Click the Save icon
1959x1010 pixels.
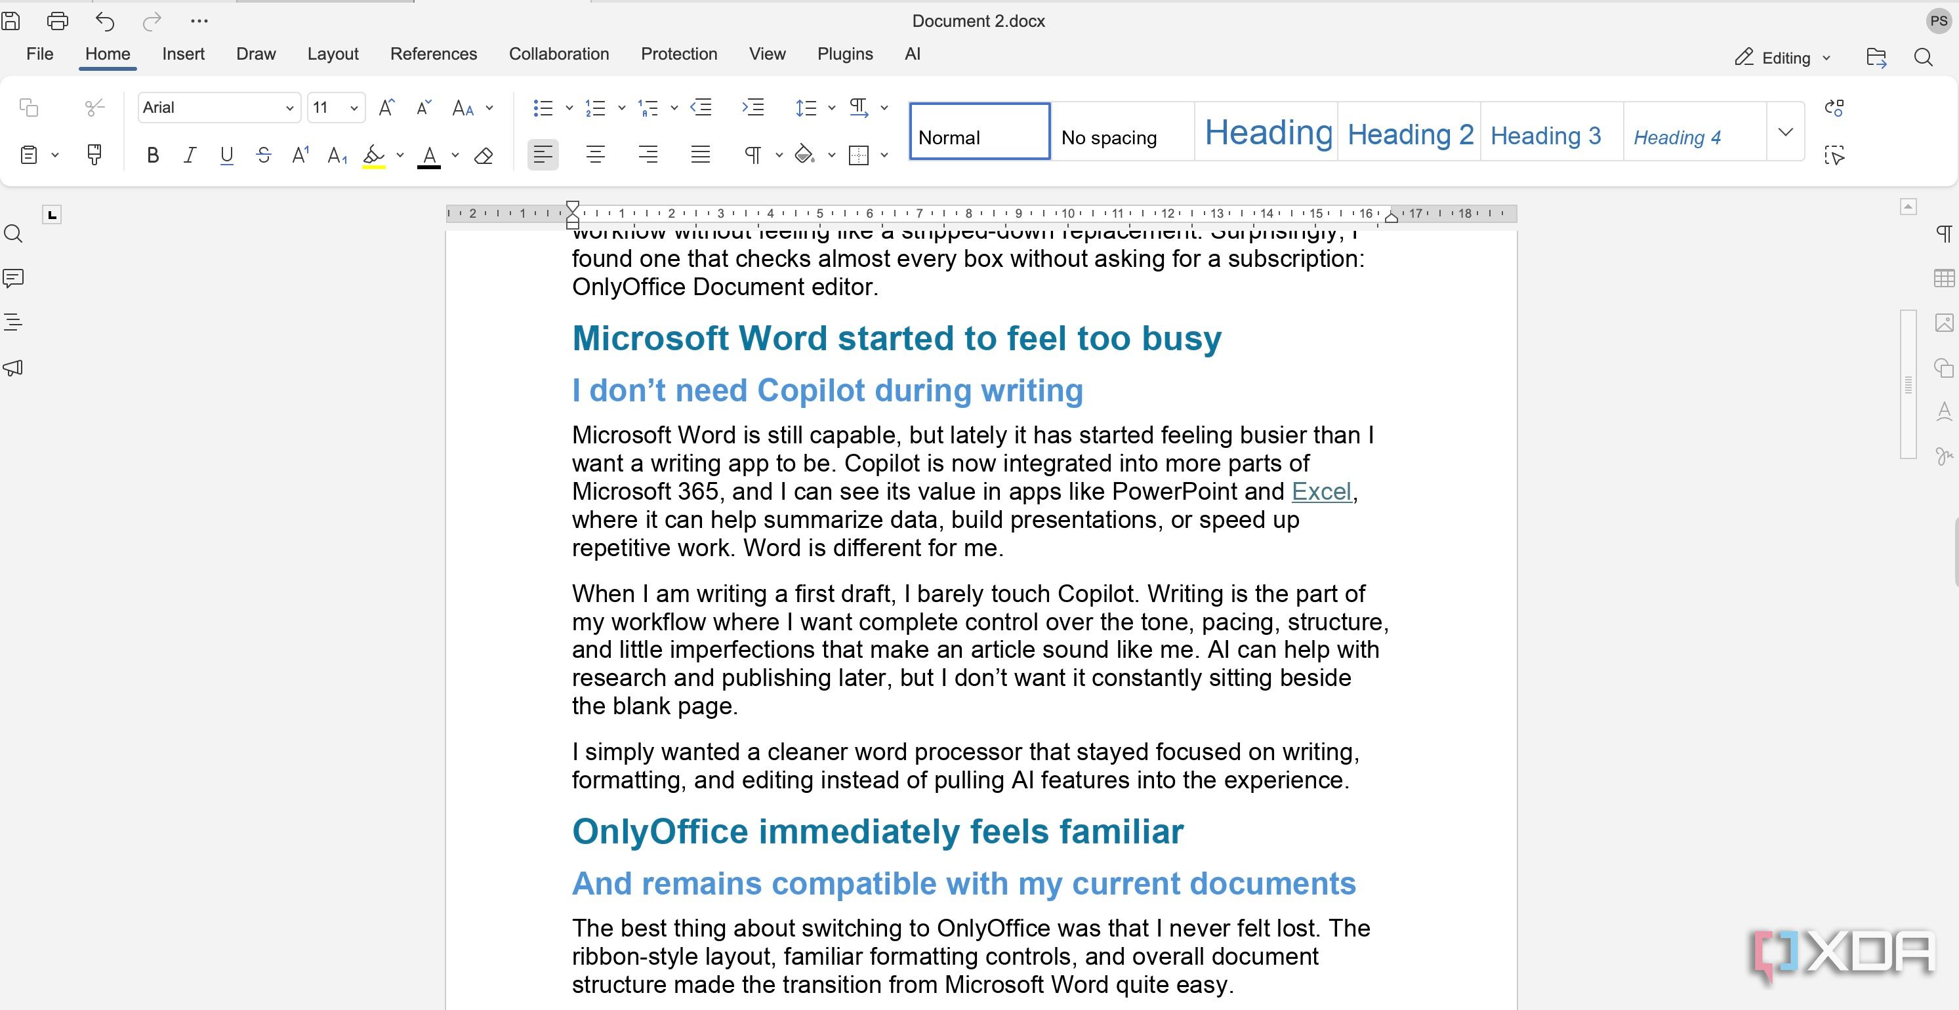[x=10, y=20]
